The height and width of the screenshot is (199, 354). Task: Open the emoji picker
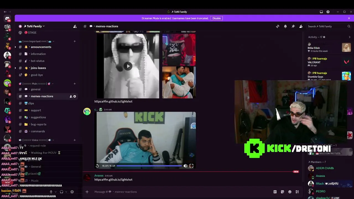click(290, 192)
